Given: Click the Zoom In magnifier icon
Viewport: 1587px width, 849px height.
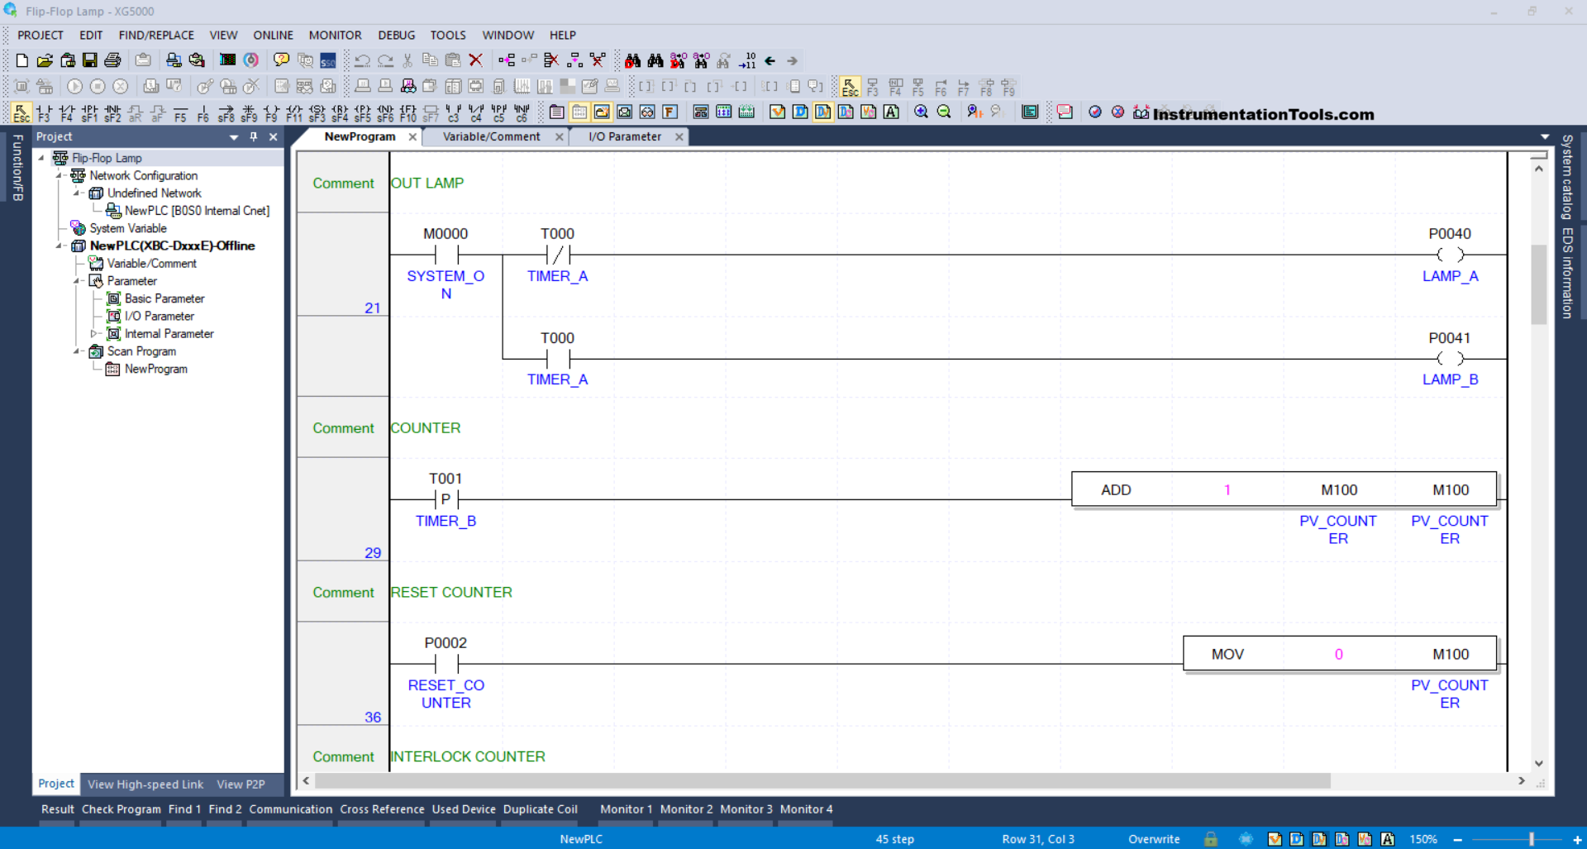Looking at the screenshot, I should click(x=921, y=112).
